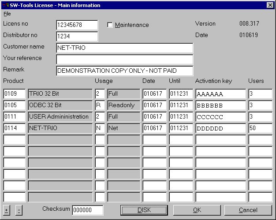This screenshot has width=276, height=220.
Task: Click the minus button at bottom left
Action: click(19, 210)
